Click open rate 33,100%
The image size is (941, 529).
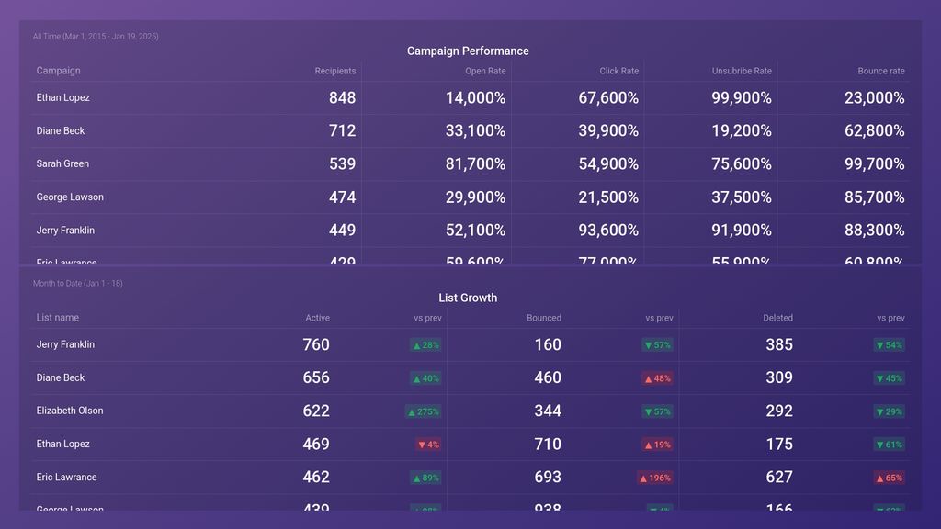tap(475, 130)
